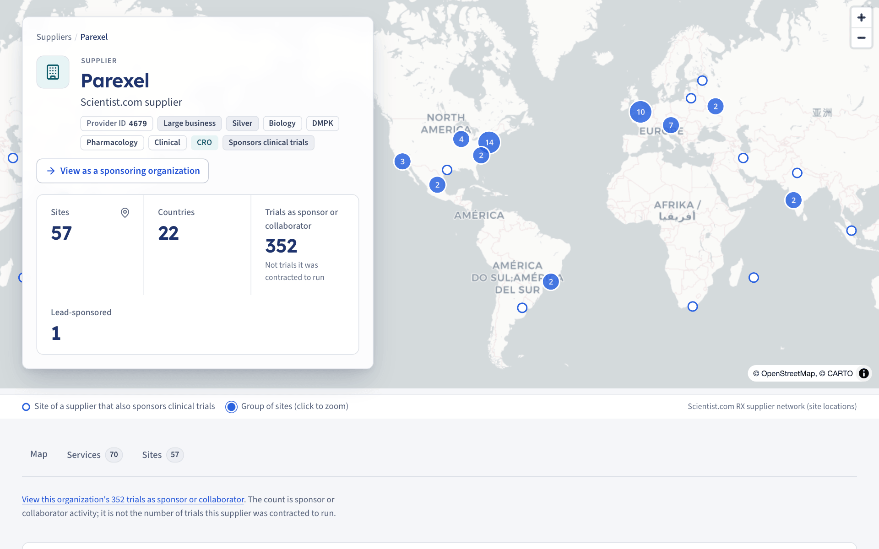Open the 2-site cluster in Mexico
Viewport: 879px width, 549px height.
[x=437, y=185]
